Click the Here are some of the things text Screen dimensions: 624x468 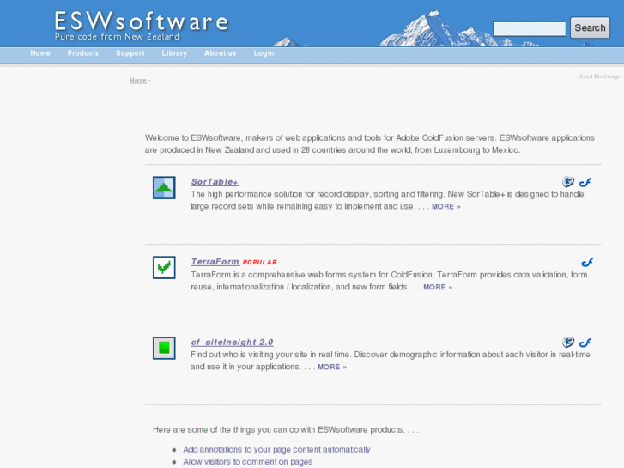click(286, 429)
